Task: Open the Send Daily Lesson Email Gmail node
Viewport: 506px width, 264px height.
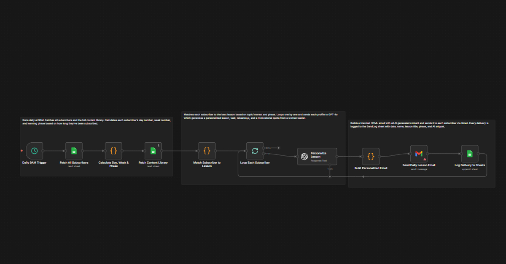Action: click(419, 154)
